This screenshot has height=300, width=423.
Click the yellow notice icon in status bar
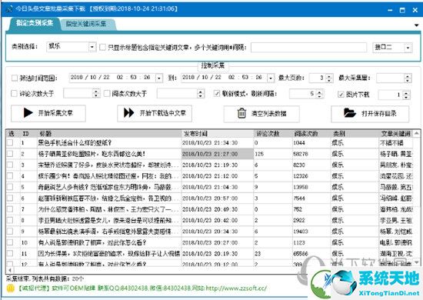[x=10, y=288]
